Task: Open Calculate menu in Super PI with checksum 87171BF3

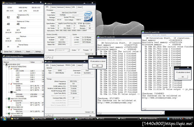Action: pos(102,40)
